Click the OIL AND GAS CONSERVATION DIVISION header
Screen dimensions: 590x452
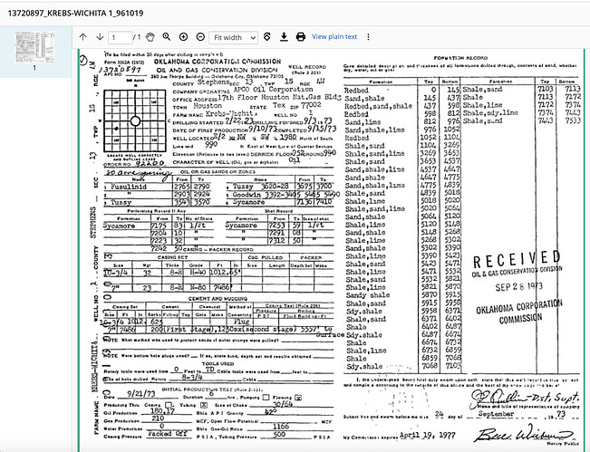218,70
